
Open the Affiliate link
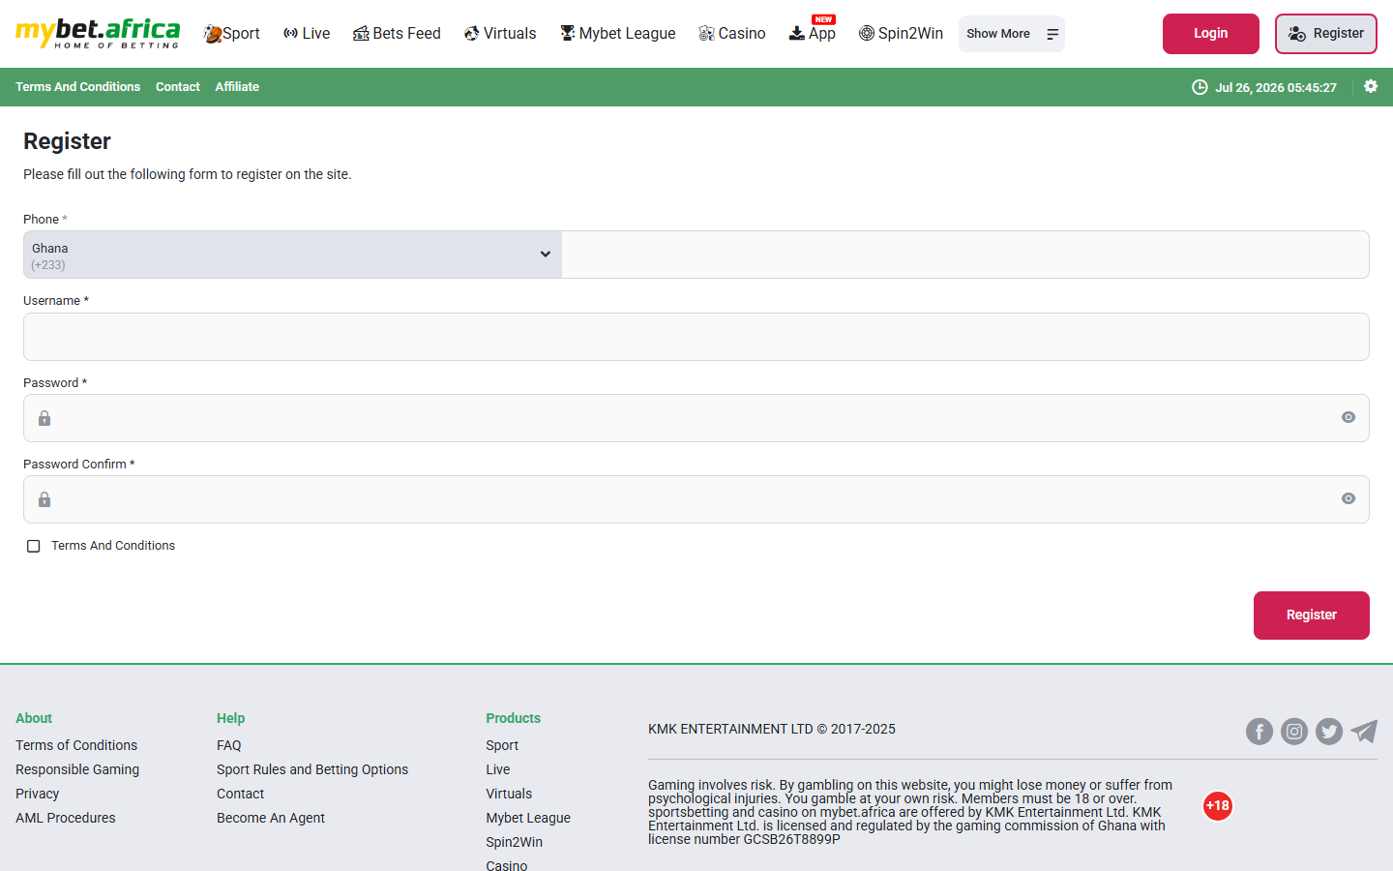[237, 87]
